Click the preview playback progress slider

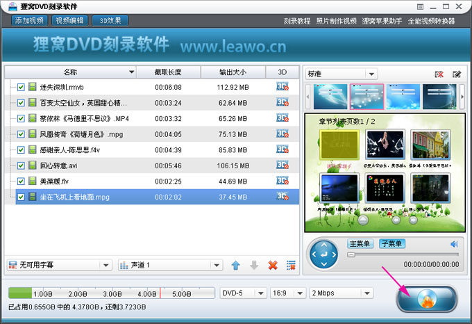pos(403,254)
